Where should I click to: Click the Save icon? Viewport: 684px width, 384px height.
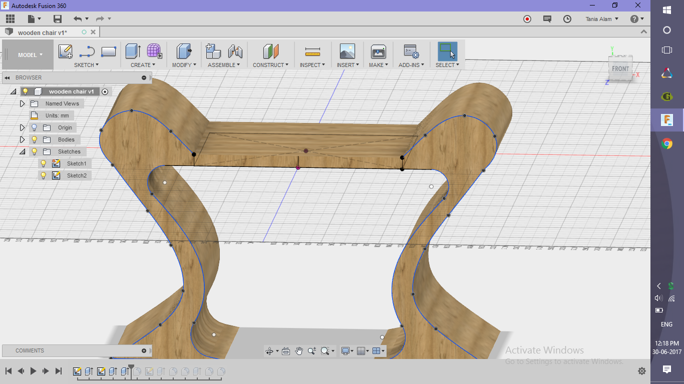click(x=58, y=19)
